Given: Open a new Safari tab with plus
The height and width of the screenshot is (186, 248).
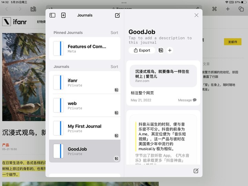Looking at the screenshot, I should 228,9.
